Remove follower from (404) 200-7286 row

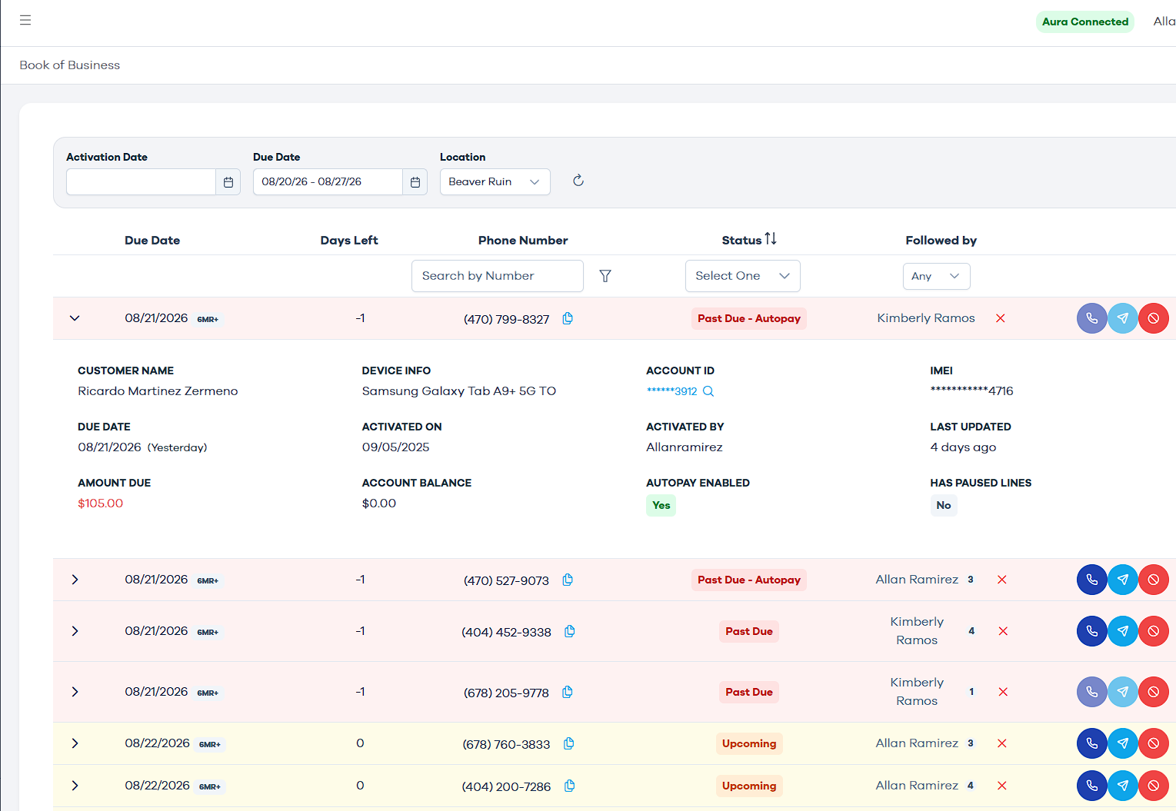coord(1002,786)
